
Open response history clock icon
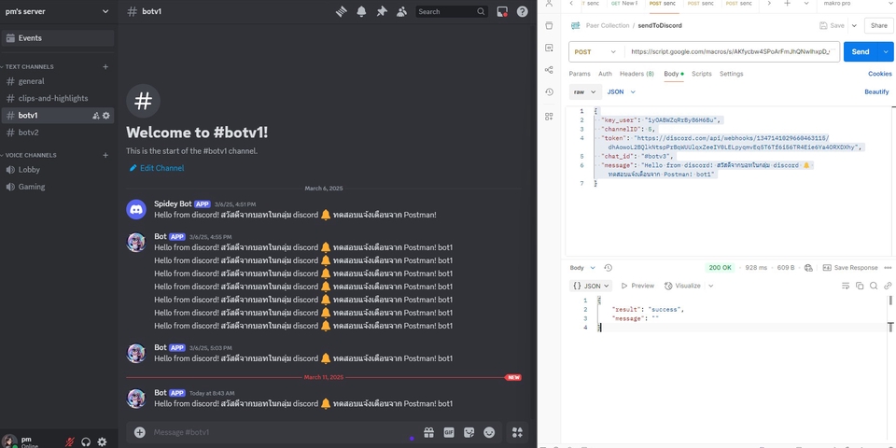pyautogui.click(x=608, y=268)
